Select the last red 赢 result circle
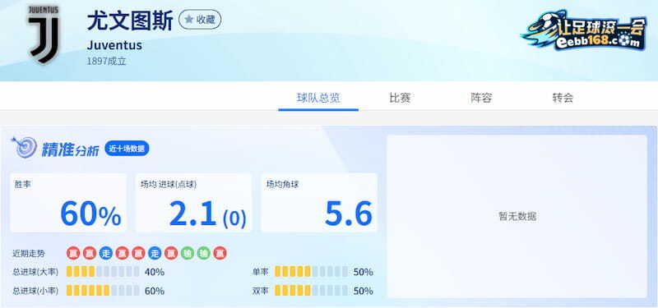Viewport: 658px width, 308px height. pyautogui.click(x=220, y=253)
